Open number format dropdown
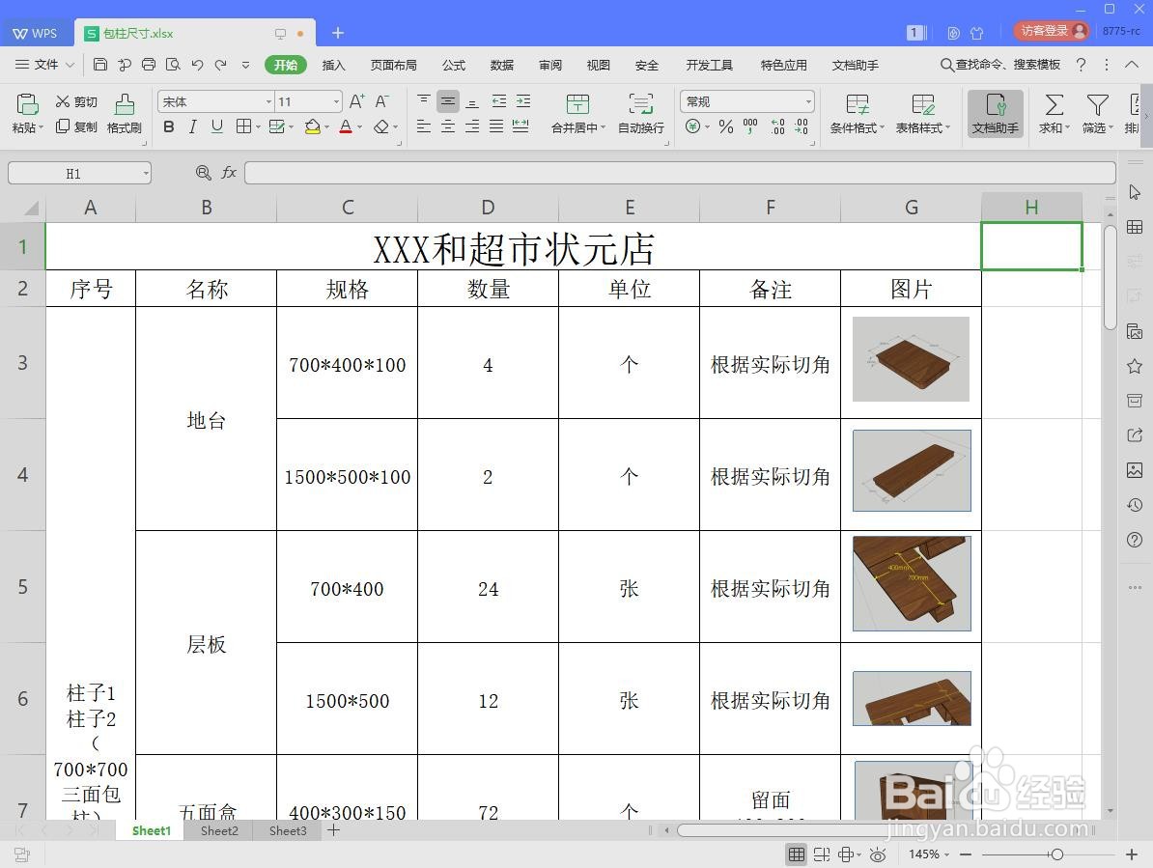The width and height of the screenshot is (1153, 868). coord(808,101)
